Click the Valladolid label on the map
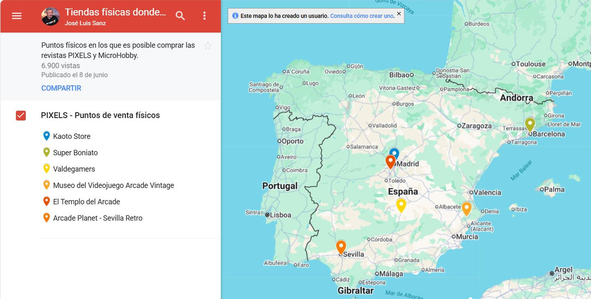The height and width of the screenshot is (299, 591). [385, 126]
